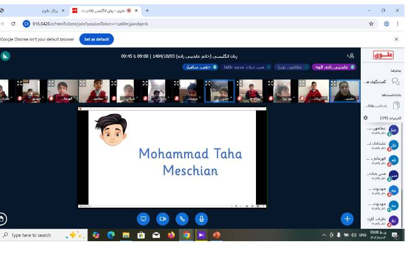Open the polling results chart icon
Image resolution: width=405 pixels, height=259 pixels.
[5, 56]
